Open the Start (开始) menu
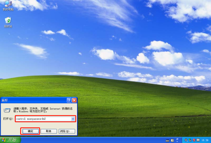Viewport: 211px width, 143px height. 9,140
